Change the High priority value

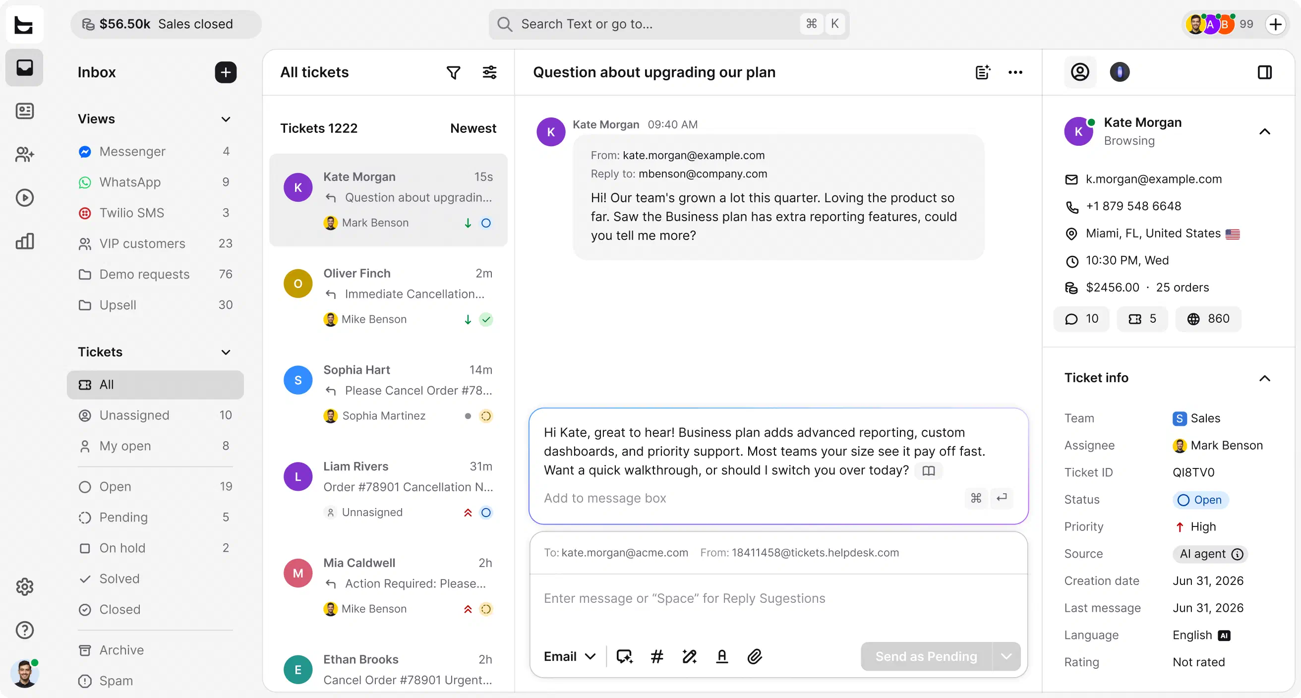(1195, 527)
